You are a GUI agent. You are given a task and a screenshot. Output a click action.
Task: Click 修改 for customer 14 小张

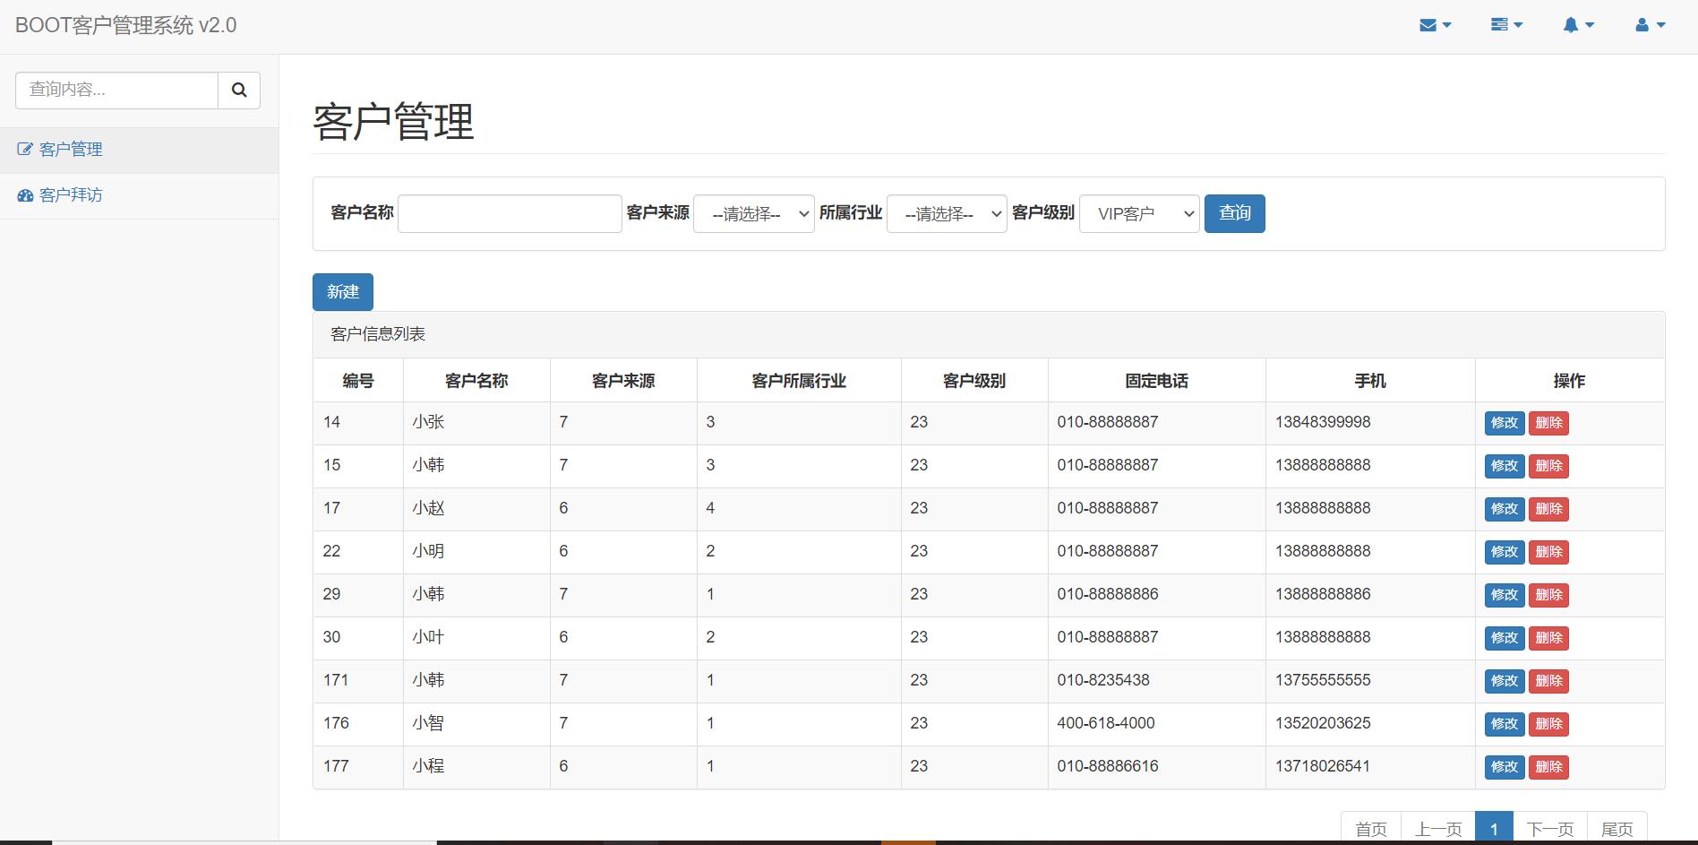tap(1505, 423)
